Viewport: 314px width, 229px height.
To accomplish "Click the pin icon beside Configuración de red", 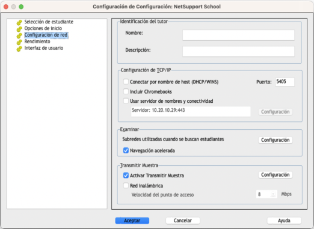I will 19,35.
